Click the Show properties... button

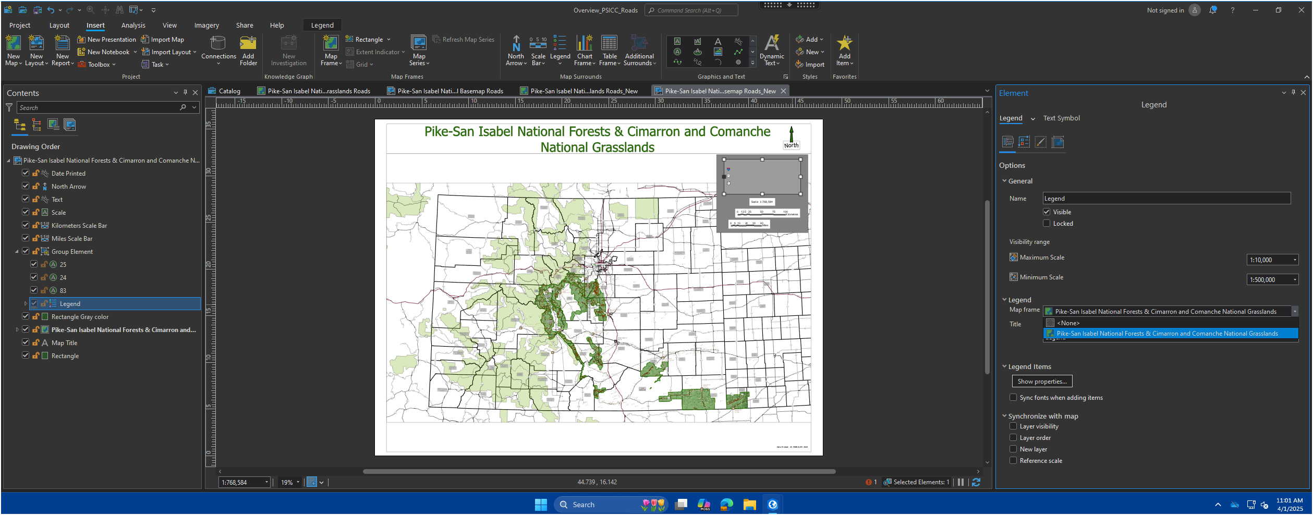[x=1042, y=382]
